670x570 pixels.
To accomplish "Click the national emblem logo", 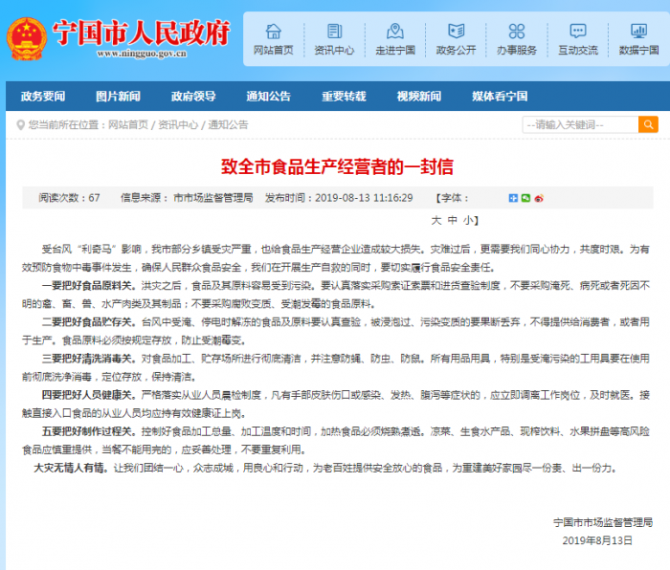I will point(27,38).
